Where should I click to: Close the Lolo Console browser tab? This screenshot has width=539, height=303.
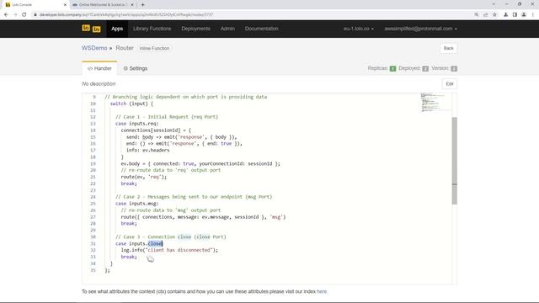[x=65, y=5]
